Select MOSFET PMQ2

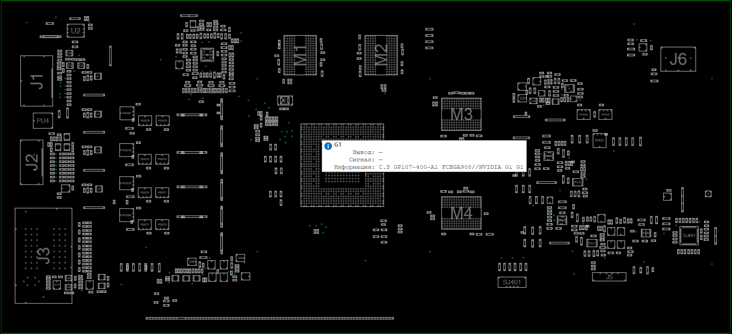[x=605, y=114]
